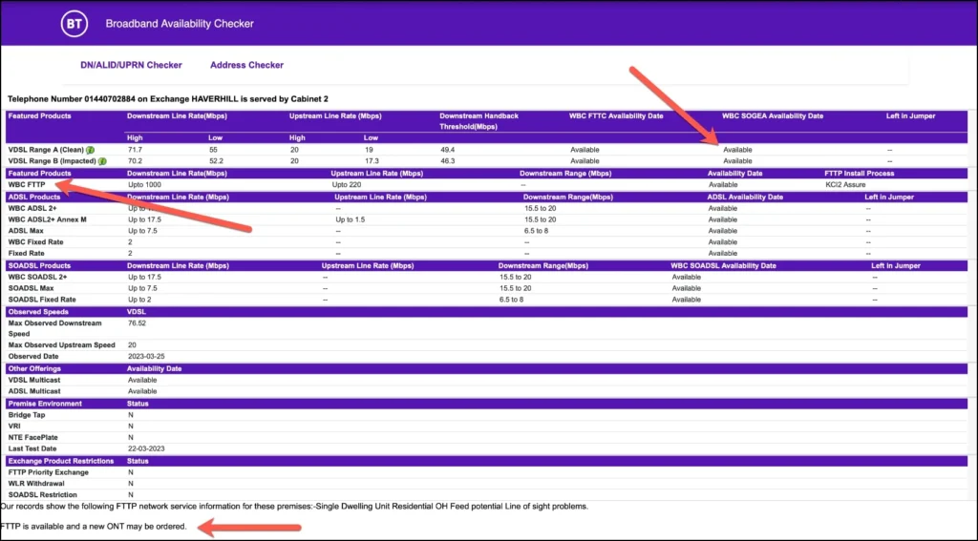Select the Upto 1000 downstream rate

[x=145, y=185]
